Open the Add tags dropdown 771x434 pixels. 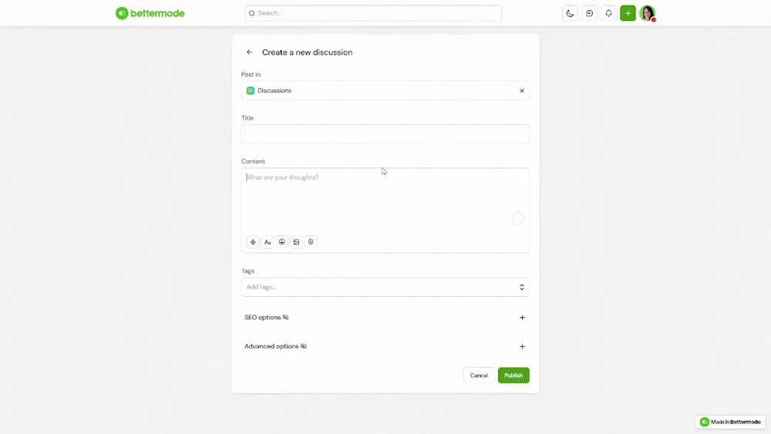[x=385, y=287]
